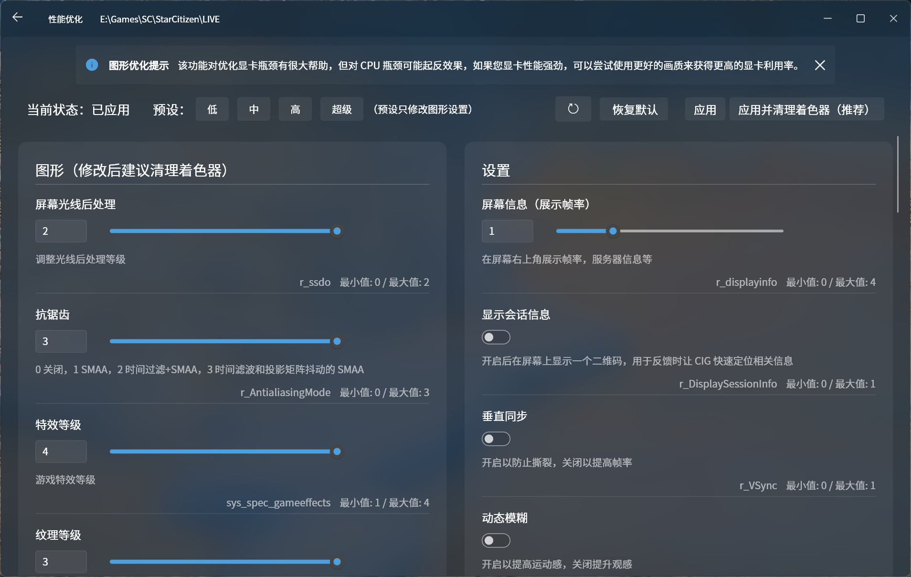
Task: Select the 低 preset
Action: click(212, 109)
